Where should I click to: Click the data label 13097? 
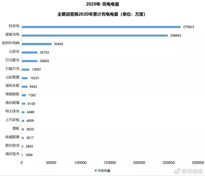click(36, 69)
